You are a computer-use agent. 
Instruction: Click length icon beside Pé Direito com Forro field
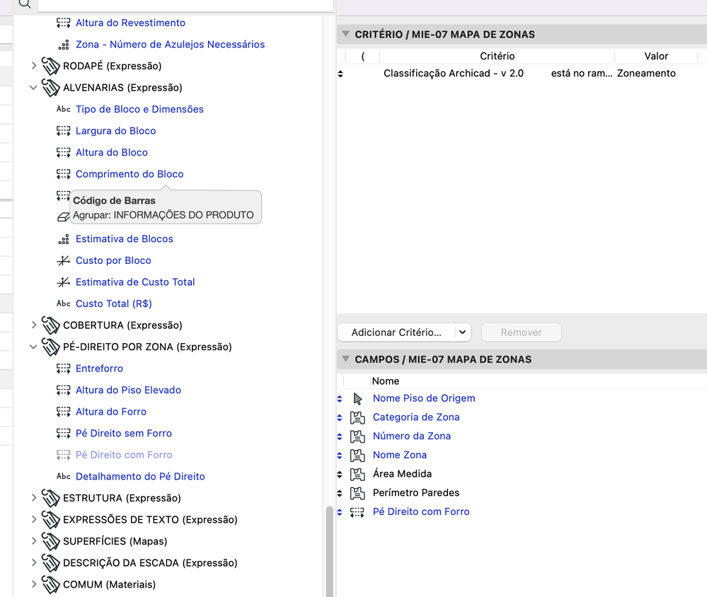click(357, 512)
